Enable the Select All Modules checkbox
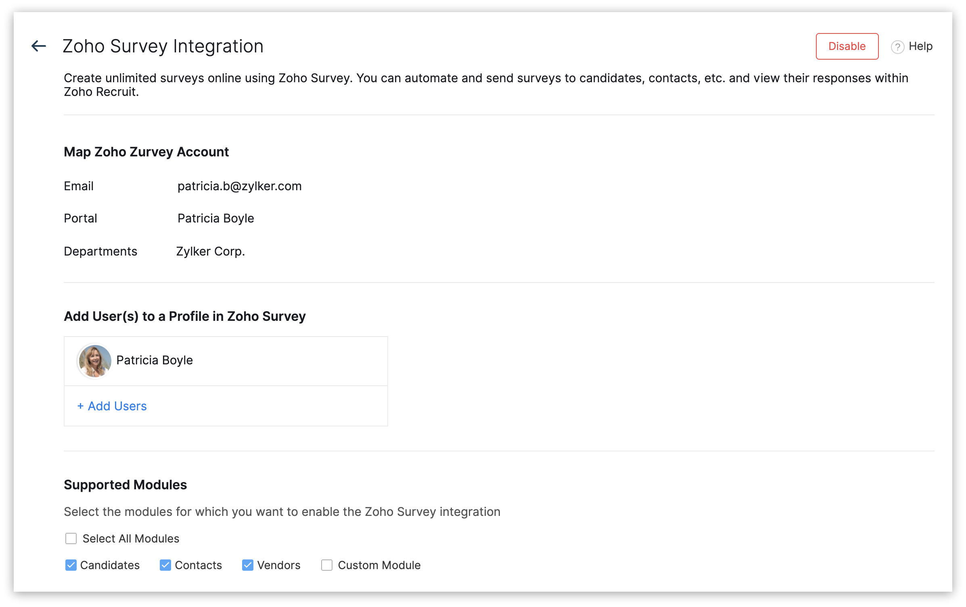966x607 pixels. coord(71,538)
